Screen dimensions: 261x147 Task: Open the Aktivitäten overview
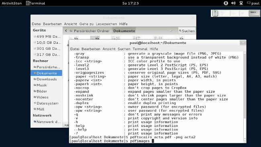12,3
